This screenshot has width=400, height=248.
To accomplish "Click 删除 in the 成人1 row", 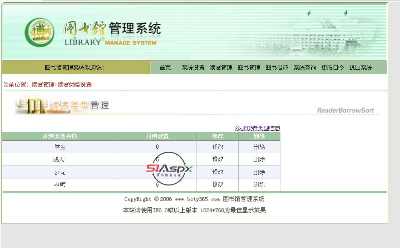I will click(259, 160).
